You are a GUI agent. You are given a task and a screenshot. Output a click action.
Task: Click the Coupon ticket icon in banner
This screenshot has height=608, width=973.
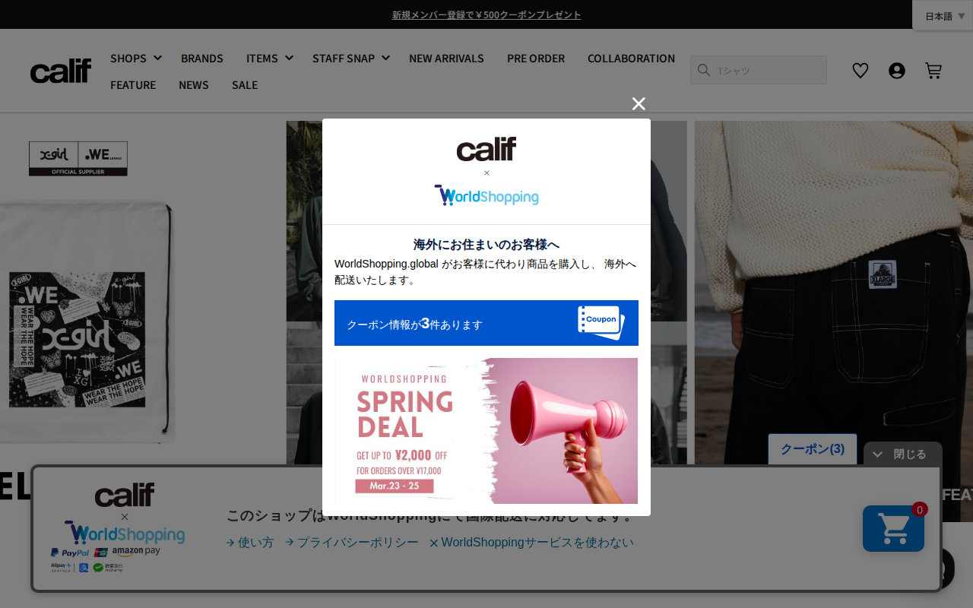click(601, 323)
